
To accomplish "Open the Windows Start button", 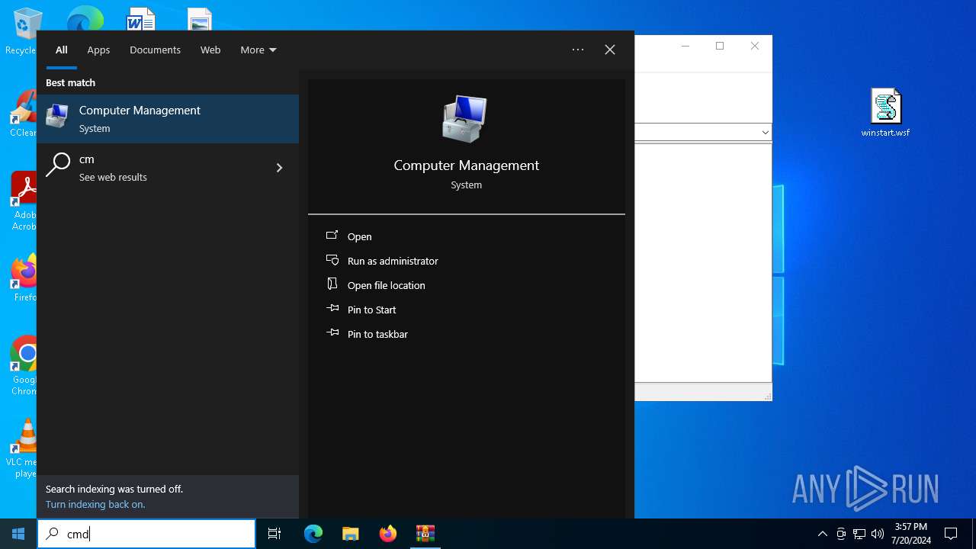I will tap(18, 534).
